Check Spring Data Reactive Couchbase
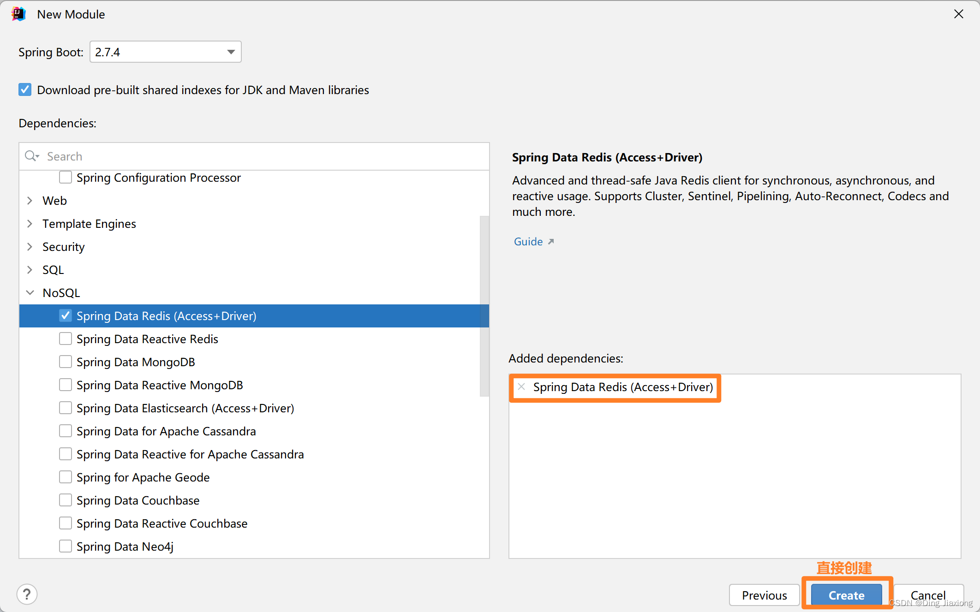 66,523
